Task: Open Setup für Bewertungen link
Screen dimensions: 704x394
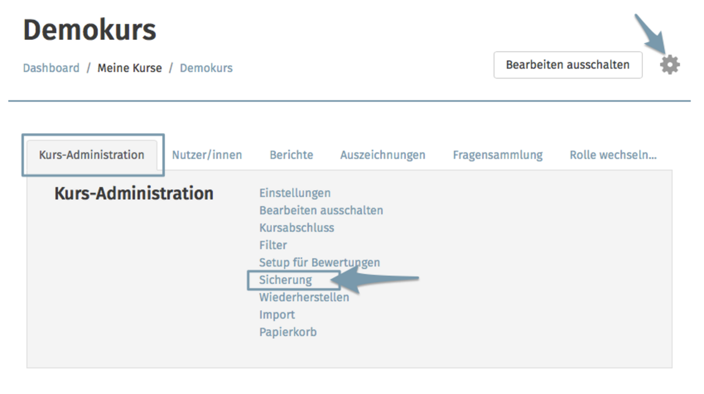Action: 320,263
